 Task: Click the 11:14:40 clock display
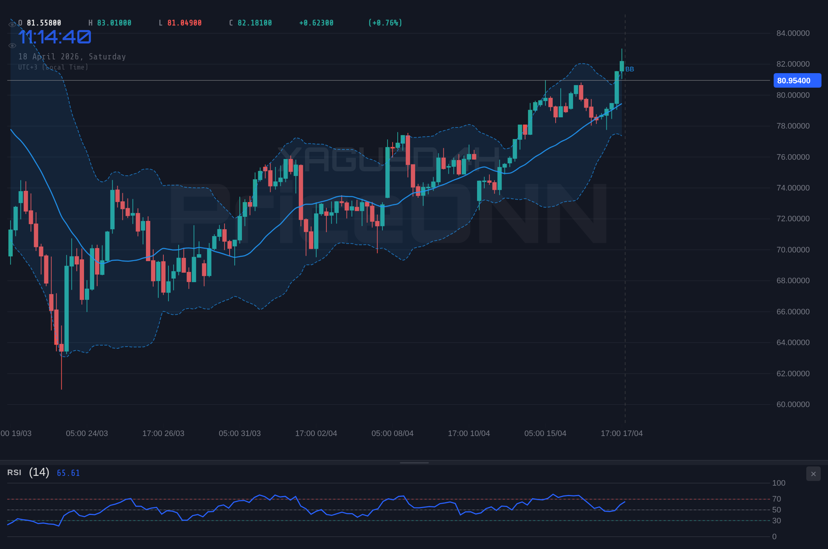coord(55,37)
